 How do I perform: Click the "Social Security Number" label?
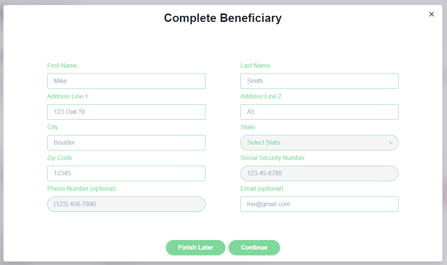pyautogui.click(x=272, y=158)
